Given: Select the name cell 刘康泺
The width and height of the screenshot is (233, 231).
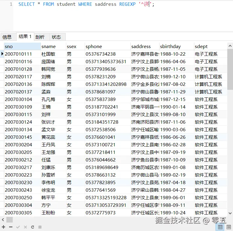Looking at the screenshot, I should (53, 168).
